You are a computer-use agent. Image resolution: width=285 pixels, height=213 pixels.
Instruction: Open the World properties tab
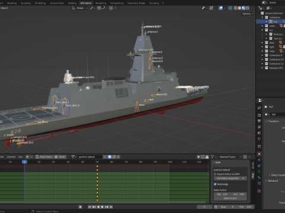pyautogui.click(x=259, y=139)
